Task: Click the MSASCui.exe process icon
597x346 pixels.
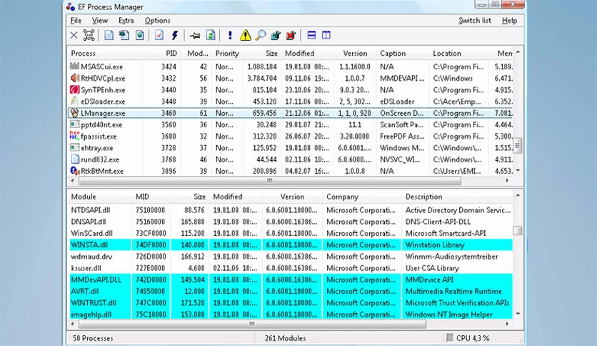Action: pyautogui.click(x=74, y=66)
